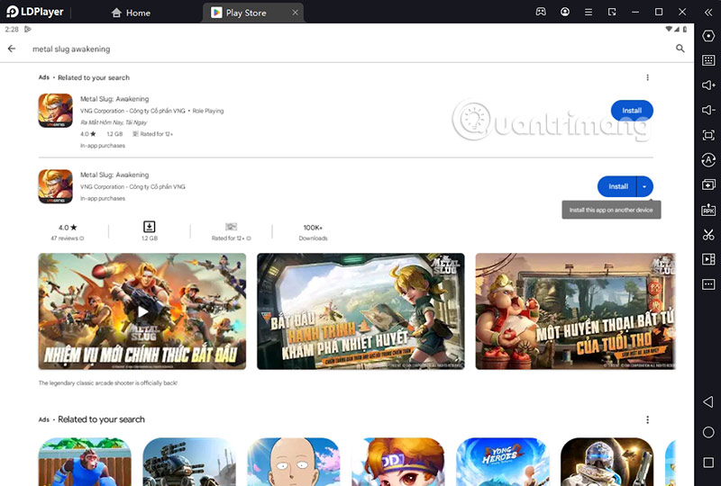Screen dimensions: 721x486
Task: Open ad Metal Slug: Awakening app icon
Action: tap(55, 111)
